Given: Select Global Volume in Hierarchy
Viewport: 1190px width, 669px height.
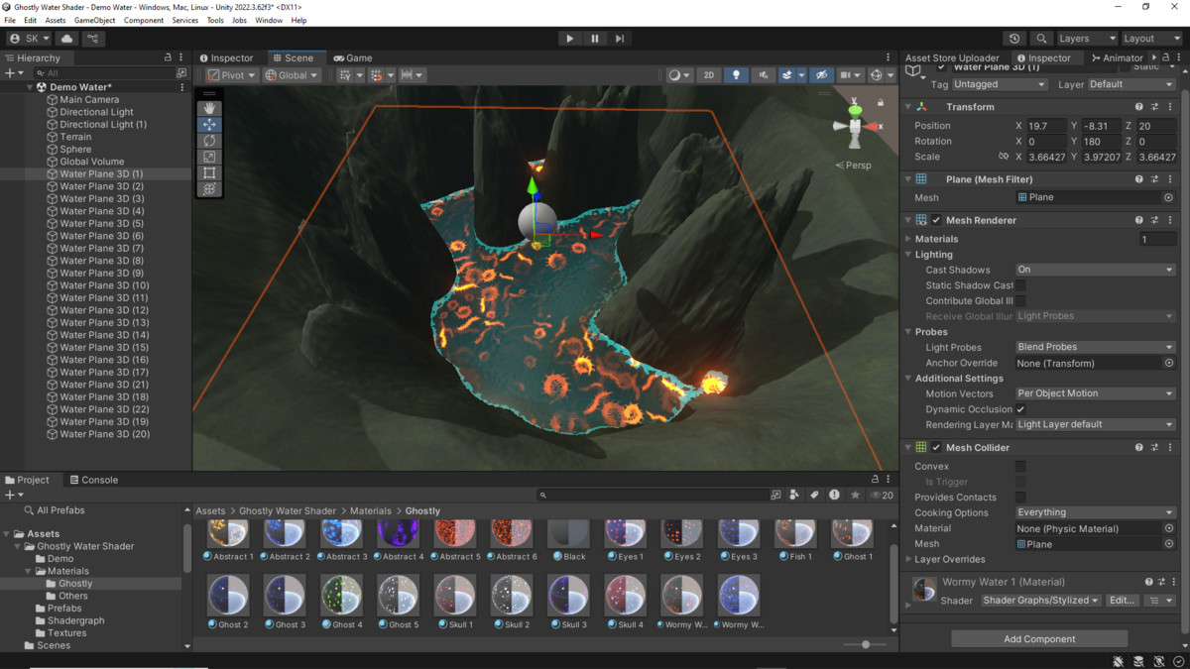Looking at the screenshot, I should pyautogui.click(x=92, y=162).
